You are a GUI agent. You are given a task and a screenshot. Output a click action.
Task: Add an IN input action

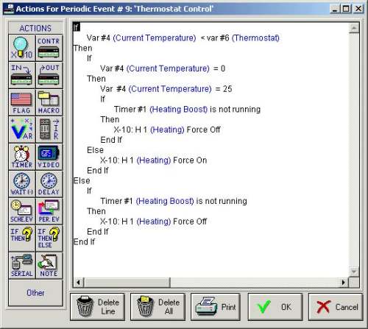click(22, 75)
